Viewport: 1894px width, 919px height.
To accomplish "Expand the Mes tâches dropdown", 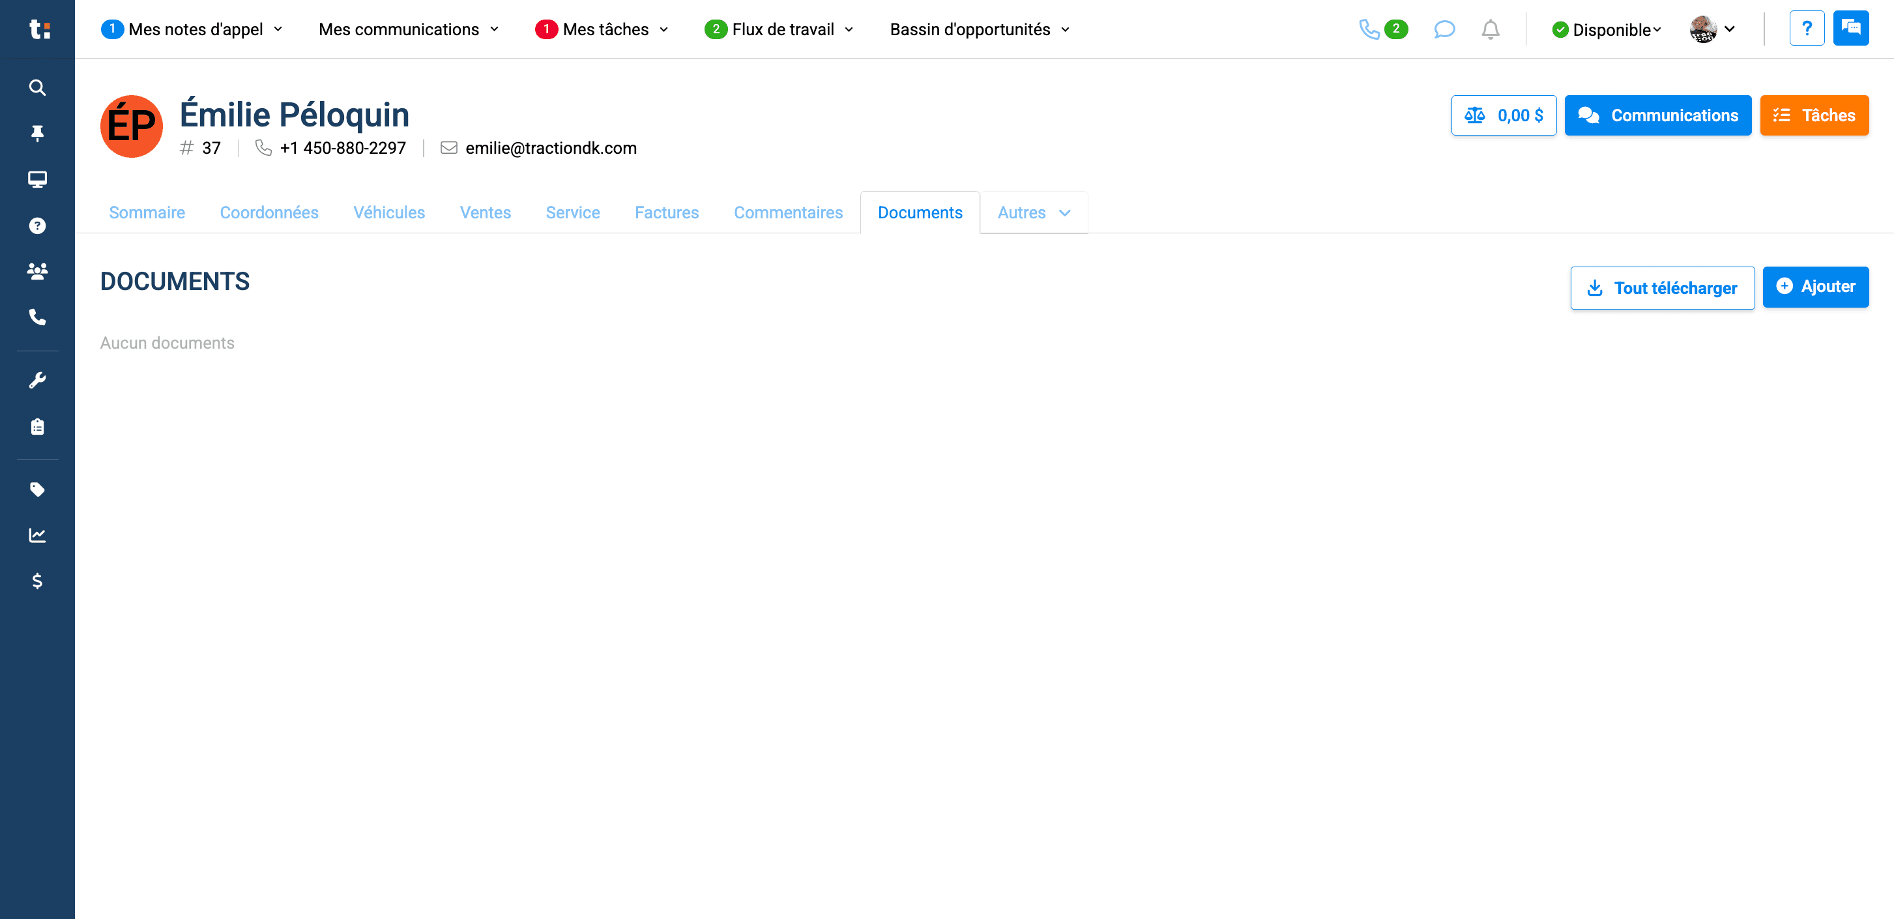I will (x=602, y=29).
